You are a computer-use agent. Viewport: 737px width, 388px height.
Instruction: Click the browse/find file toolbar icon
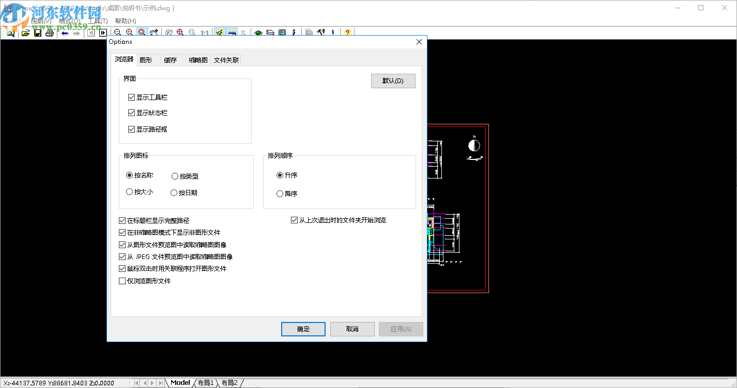(10, 33)
